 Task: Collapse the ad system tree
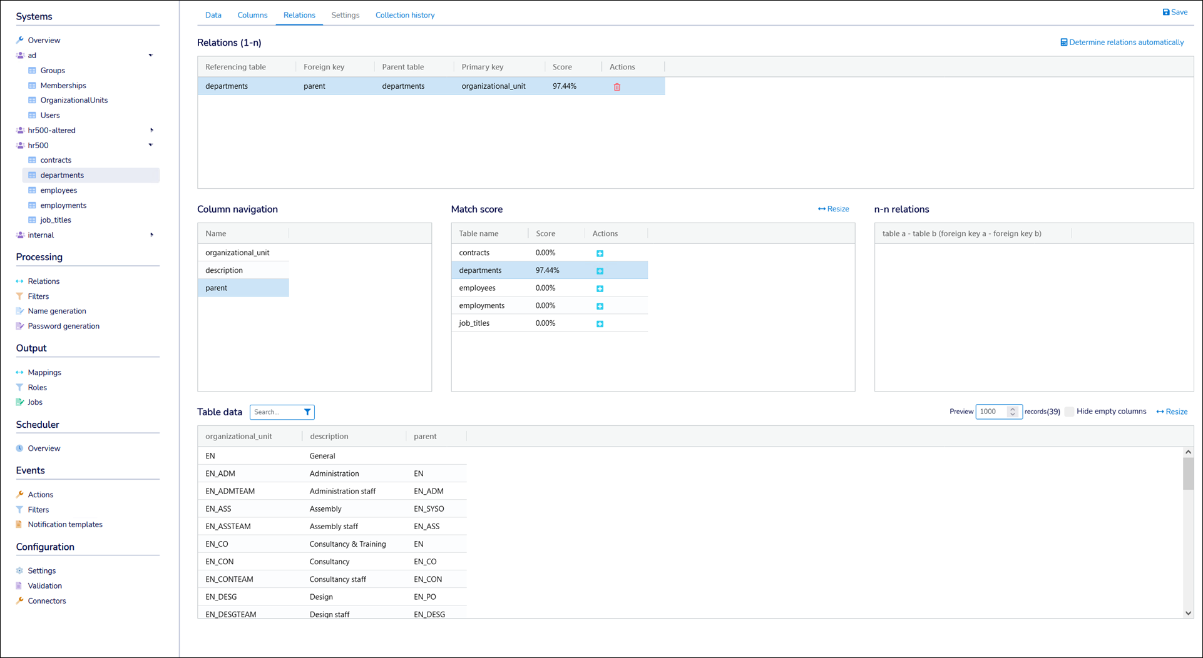tap(151, 56)
